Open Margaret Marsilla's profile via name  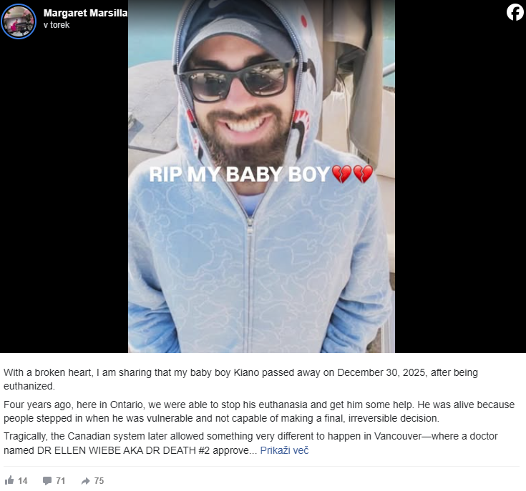pyautogui.click(x=85, y=13)
